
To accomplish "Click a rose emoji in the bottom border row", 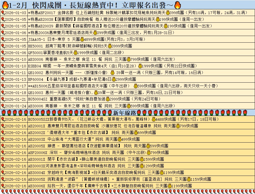I will click(x=27, y=192).
